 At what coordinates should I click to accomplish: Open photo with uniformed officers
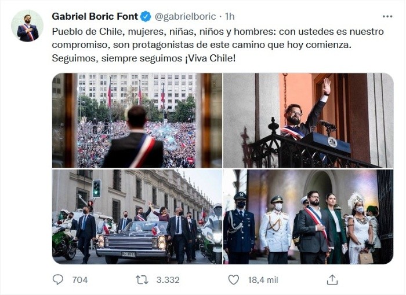[309, 217]
